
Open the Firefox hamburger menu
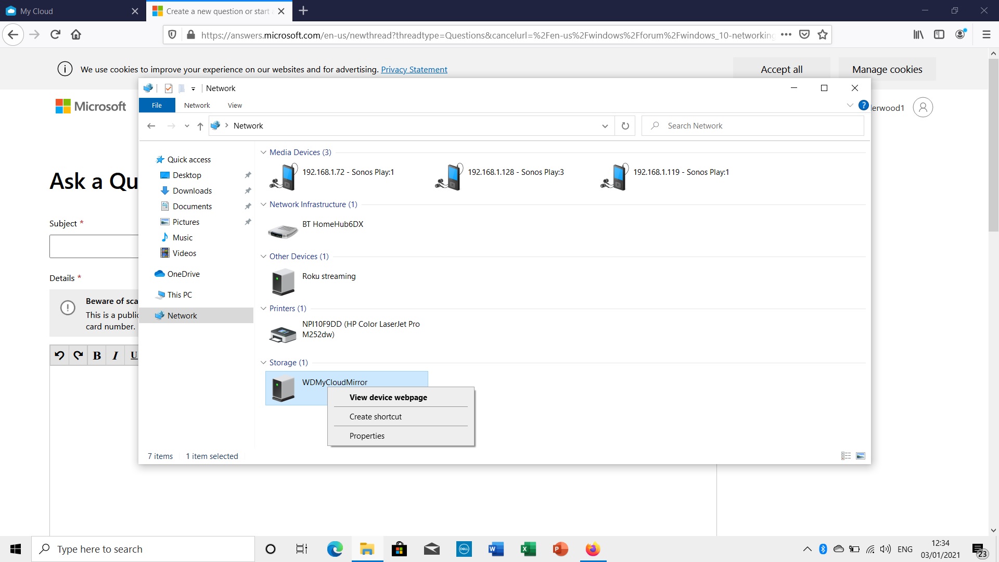point(986,35)
